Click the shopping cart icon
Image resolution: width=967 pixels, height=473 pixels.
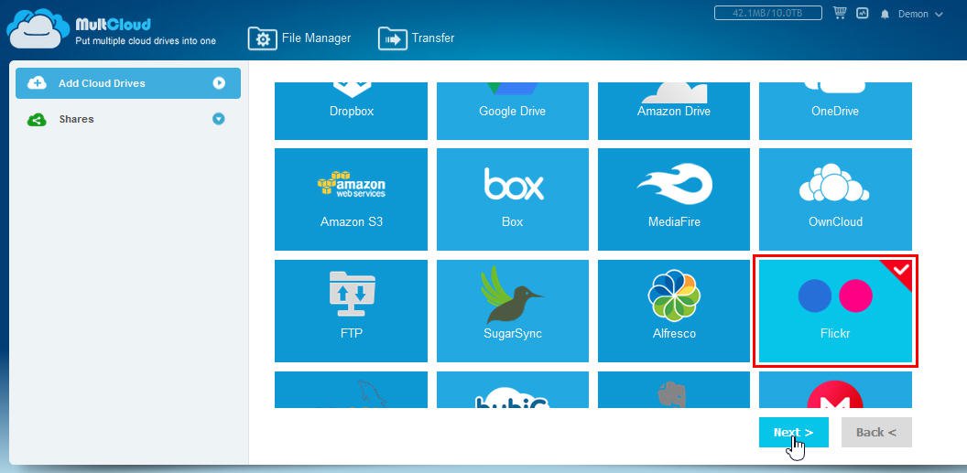840,13
